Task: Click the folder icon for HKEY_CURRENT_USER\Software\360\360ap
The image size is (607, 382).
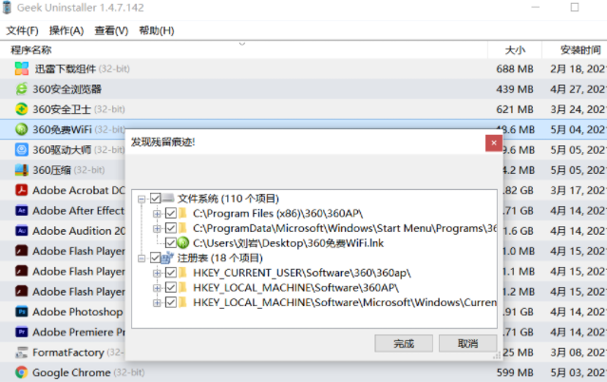Action: pos(182,273)
